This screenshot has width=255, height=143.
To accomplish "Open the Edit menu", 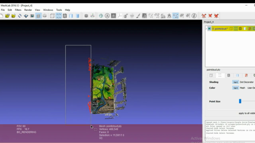I will [x=10, y=10].
